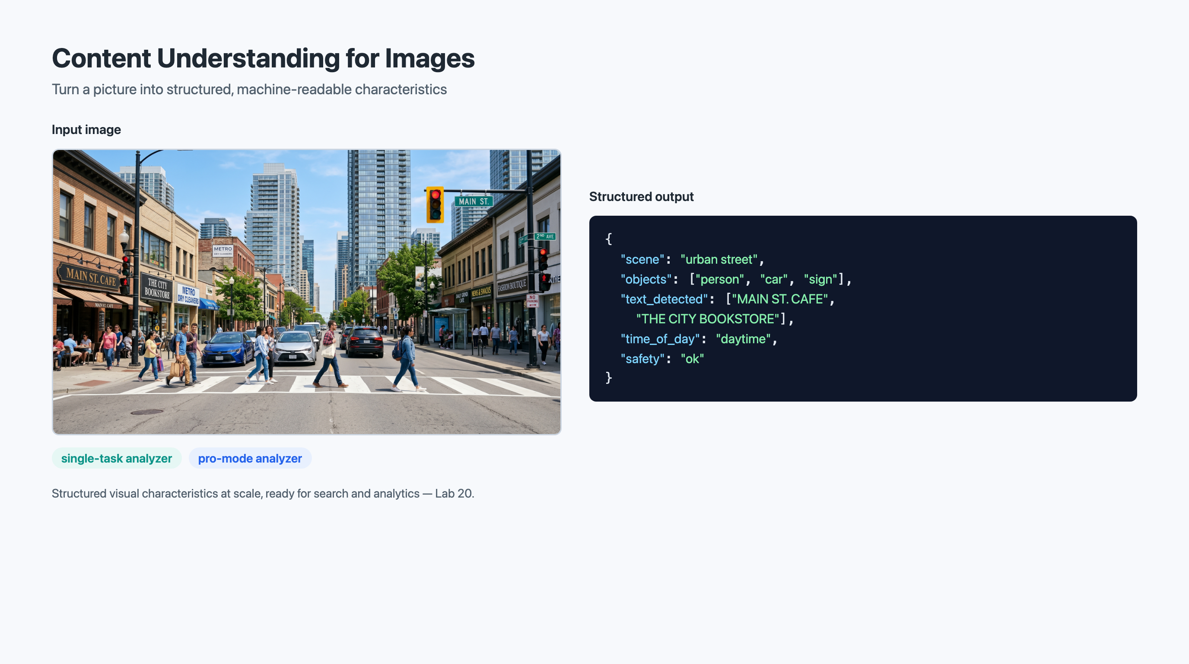Click the "scene" key in JSON
The width and height of the screenshot is (1189, 664).
(x=642, y=259)
